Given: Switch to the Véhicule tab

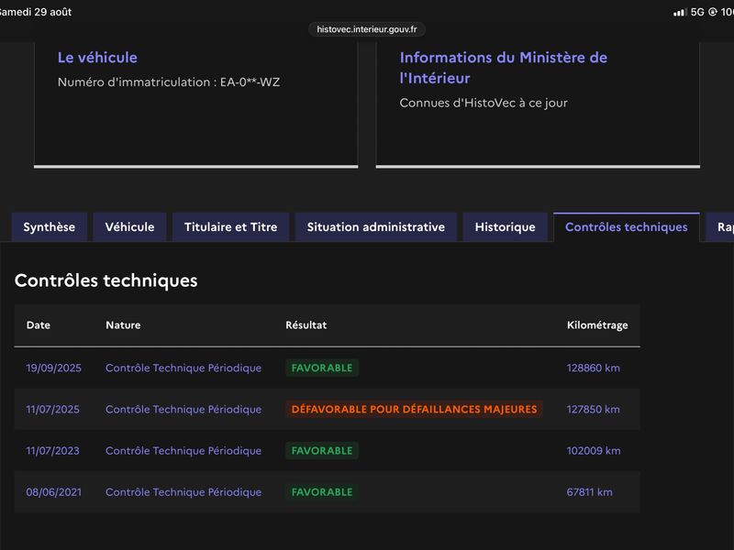Looking at the screenshot, I should click(x=129, y=227).
